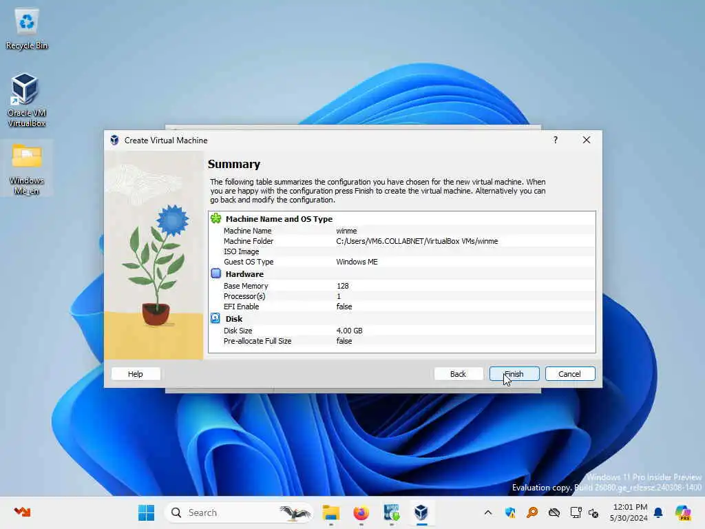Click the C:/Users/VM6.COLLABNET folder path value
705x529 pixels.
click(x=417, y=241)
